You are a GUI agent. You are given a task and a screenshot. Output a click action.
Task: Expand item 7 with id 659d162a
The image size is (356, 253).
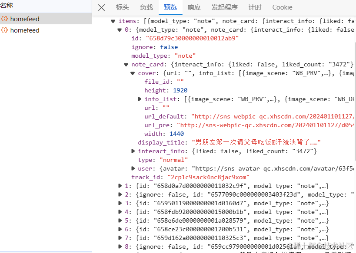click(x=120, y=238)
